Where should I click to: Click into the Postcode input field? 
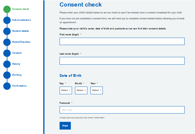tap(122, 110)
